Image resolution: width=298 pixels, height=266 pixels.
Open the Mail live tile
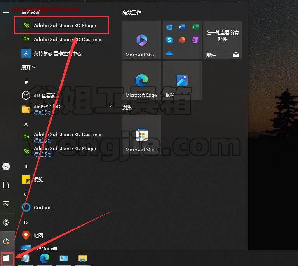tap(223, 40)
